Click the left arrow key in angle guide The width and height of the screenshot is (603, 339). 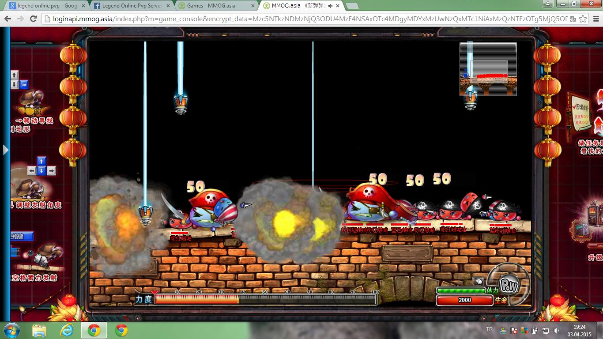click(32, 171)
